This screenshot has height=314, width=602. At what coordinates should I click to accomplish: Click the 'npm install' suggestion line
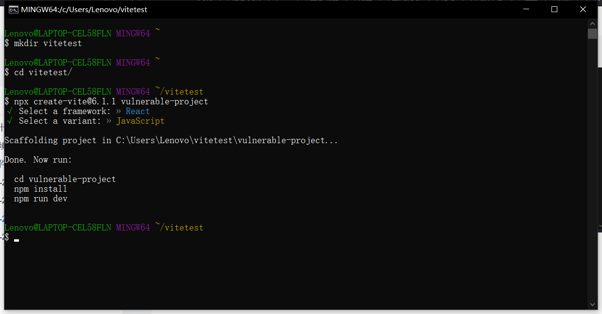(x=41, y=189)
